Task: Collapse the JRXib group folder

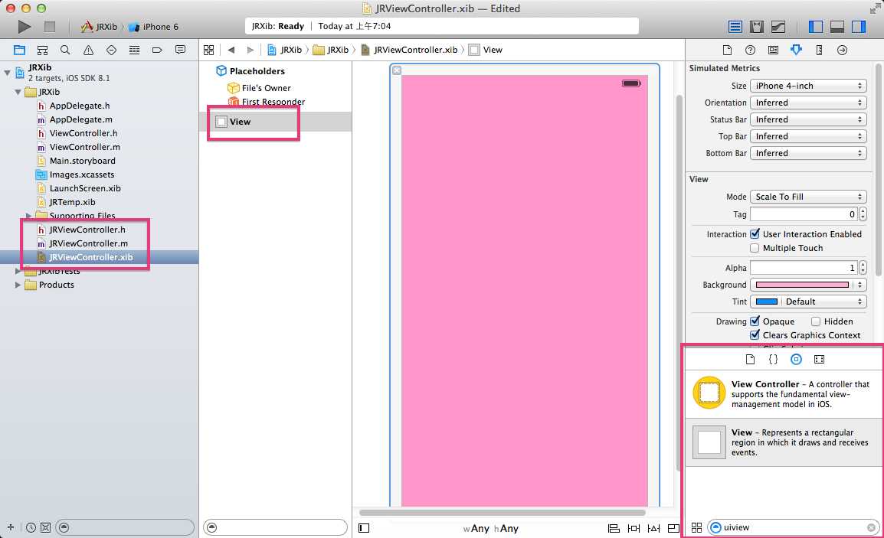Action: point(18,92)
